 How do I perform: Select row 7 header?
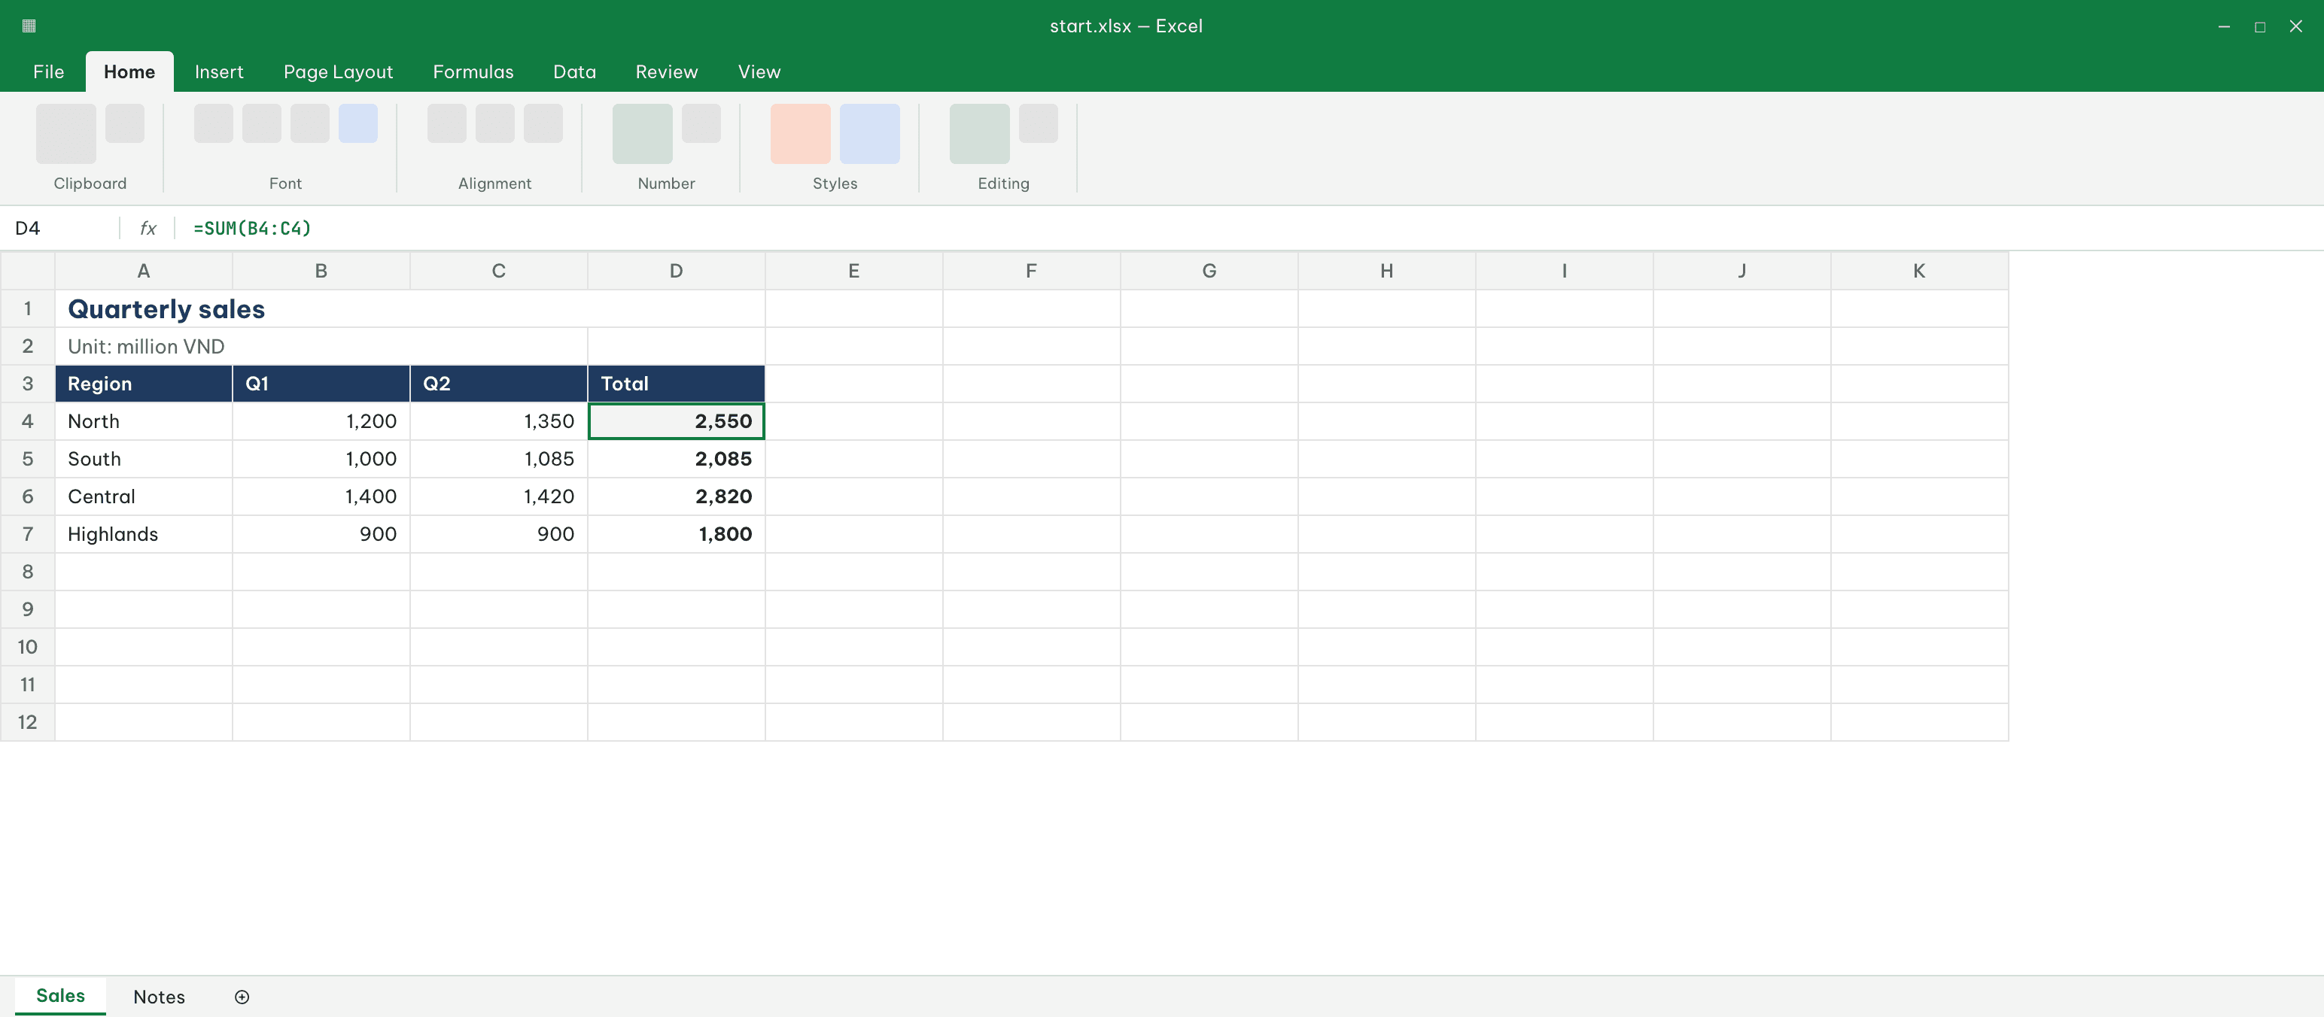[x=27, y=534]
